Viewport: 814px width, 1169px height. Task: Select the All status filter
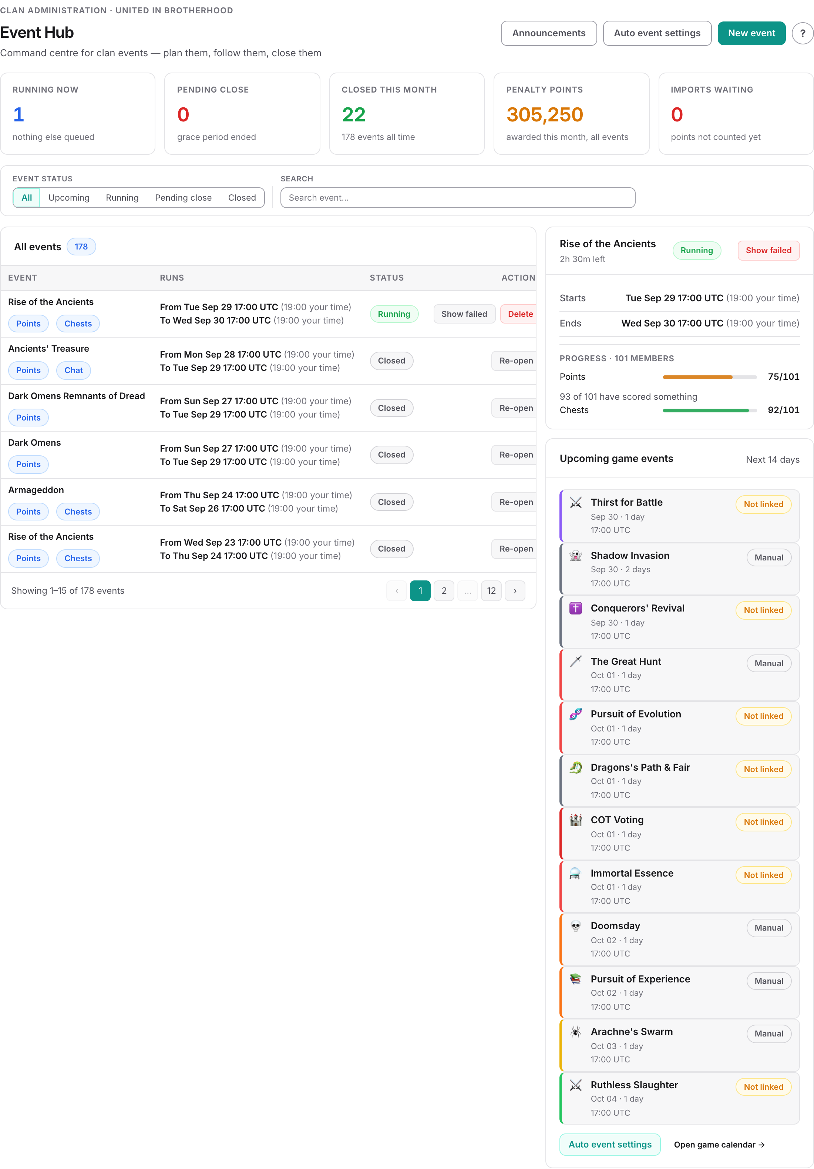pyautogui.click(x=27, y=198)
